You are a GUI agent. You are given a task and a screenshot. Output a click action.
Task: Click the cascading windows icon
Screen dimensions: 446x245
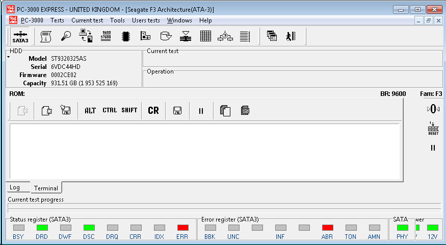click(272, 36)
